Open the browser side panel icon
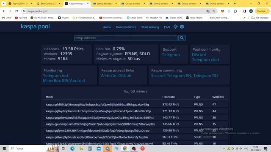 click(x=245, y=11)
